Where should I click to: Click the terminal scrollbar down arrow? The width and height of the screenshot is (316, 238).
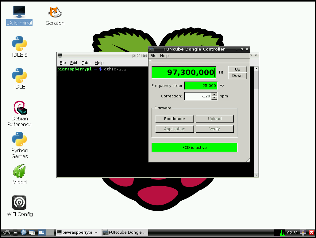[256, 175]
